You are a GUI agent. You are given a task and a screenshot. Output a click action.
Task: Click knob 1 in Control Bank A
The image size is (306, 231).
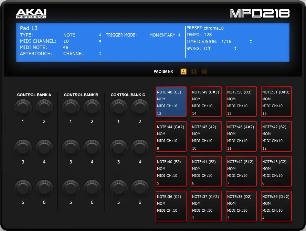point(23,108)
